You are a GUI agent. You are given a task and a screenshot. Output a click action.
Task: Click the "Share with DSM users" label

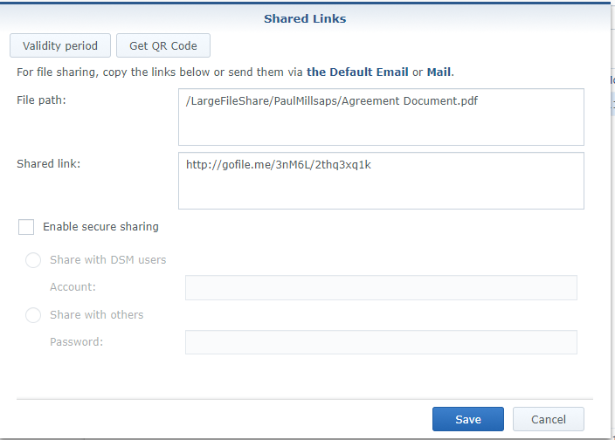107,260
